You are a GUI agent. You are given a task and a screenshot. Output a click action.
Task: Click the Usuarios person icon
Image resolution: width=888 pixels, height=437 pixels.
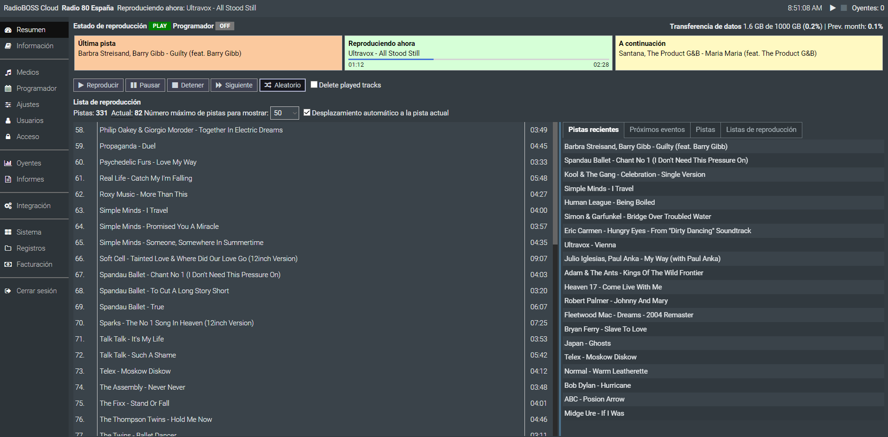click(x=8, y=121)
